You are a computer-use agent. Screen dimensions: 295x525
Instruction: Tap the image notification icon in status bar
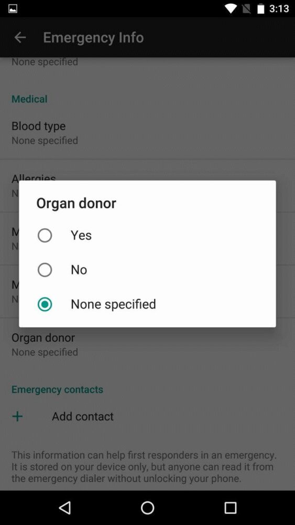[x=13, y=9]
